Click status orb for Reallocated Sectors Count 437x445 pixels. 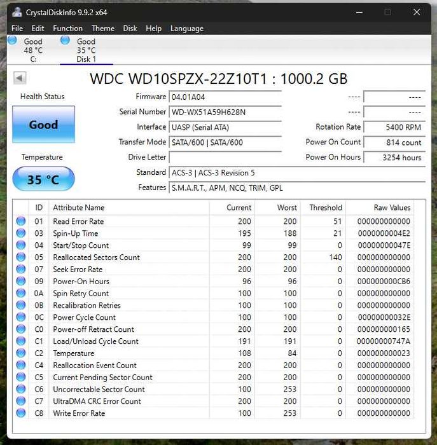[21, 257]
